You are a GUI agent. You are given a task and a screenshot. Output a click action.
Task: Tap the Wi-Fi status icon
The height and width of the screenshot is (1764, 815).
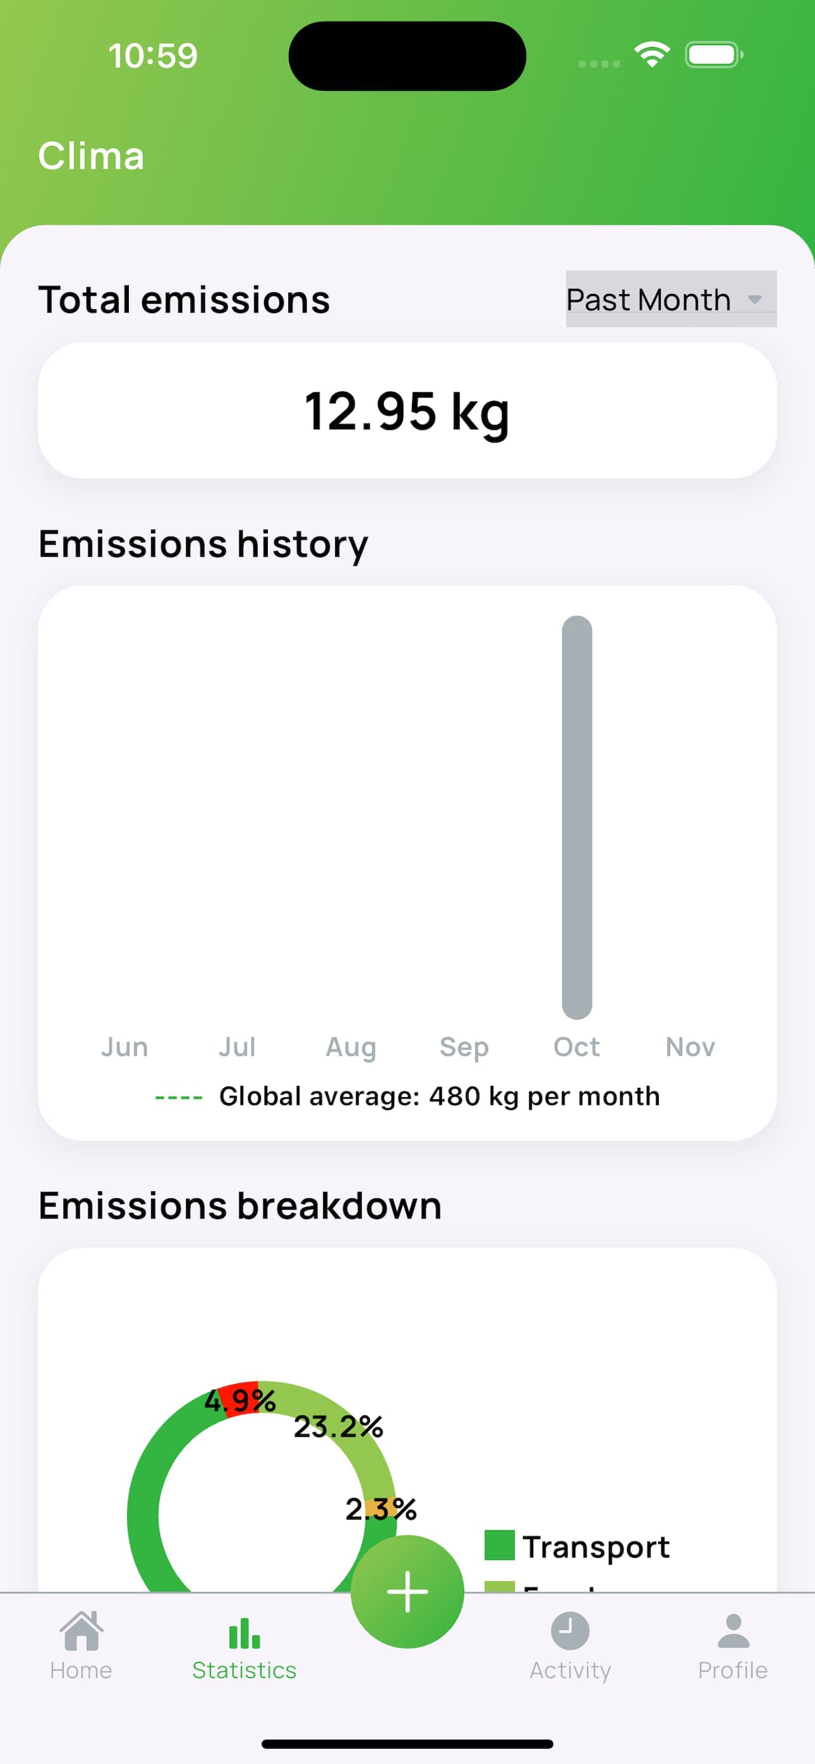(x=651, y=54)
